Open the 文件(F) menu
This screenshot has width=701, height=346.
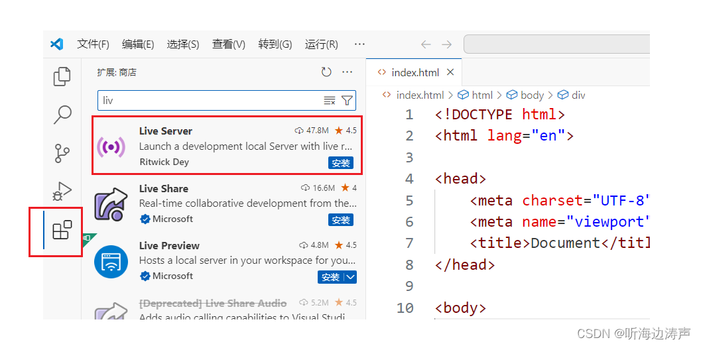click(93, 44)
